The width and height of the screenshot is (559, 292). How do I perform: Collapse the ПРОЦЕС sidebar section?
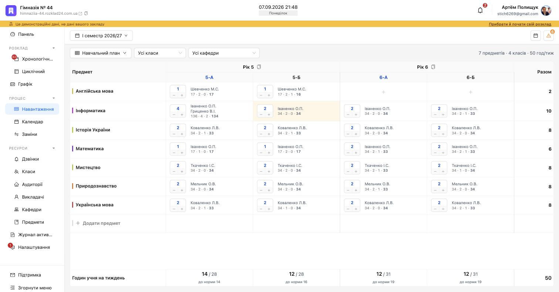click(x=54, y=98)
